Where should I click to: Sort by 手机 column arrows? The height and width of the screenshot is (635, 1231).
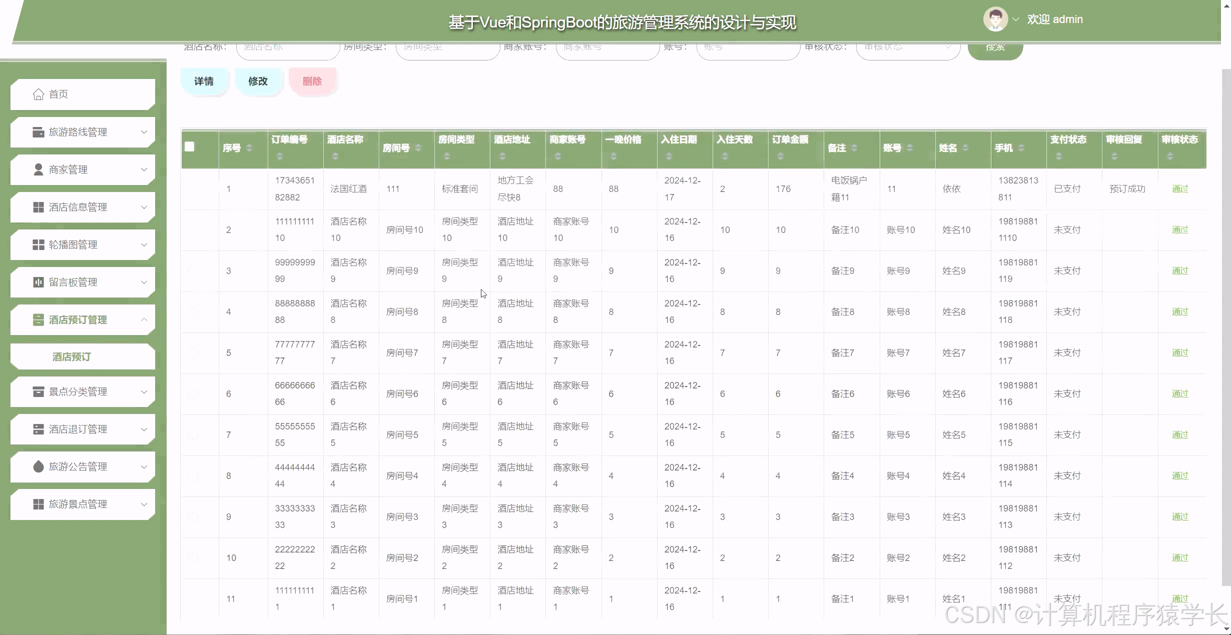(1021, 148)
